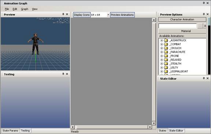Select the _PARACHUTE folder icon

point(166,52)
